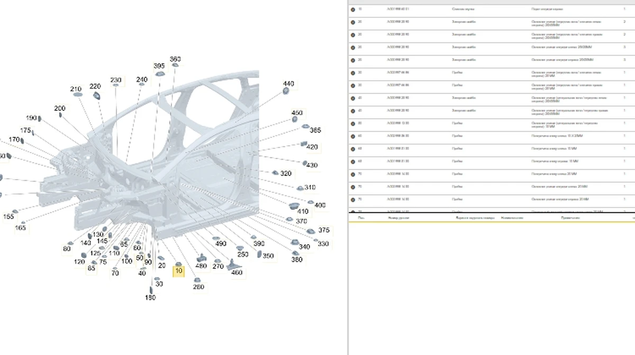Select the oval plug image at callout 210
Screen dimensions: 635x355
click(77, 95)
